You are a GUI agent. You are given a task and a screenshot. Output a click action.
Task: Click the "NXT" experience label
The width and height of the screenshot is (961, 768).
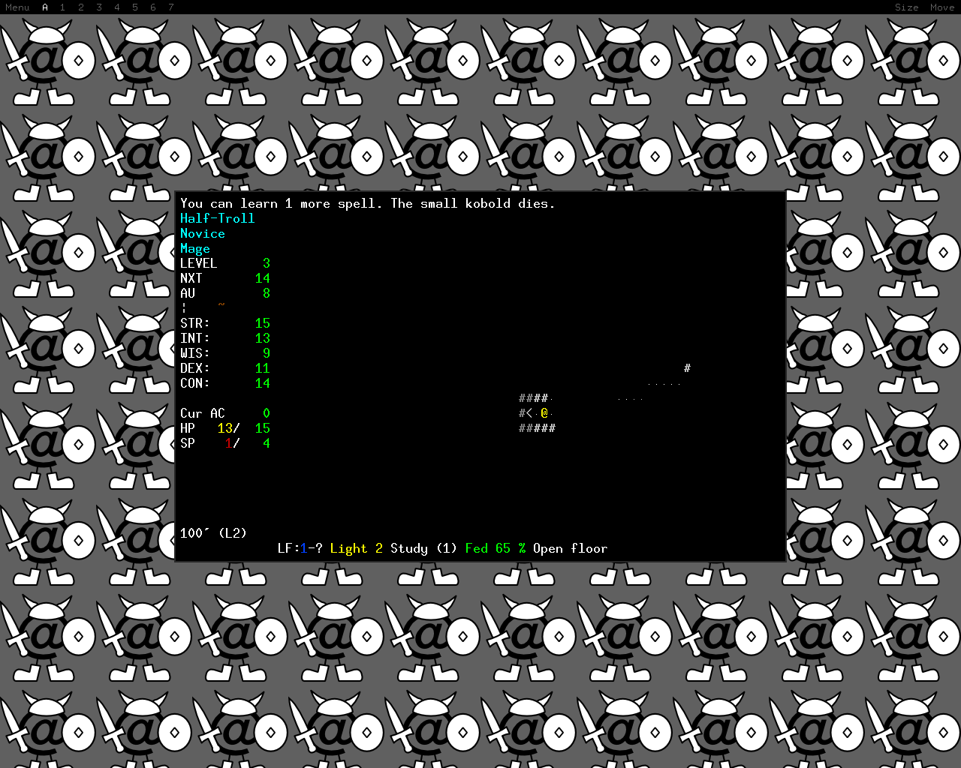pyautogui.click(x=191, y=278)
